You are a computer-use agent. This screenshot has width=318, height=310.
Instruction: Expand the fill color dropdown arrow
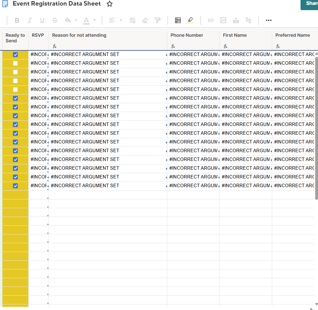[76, 20]
